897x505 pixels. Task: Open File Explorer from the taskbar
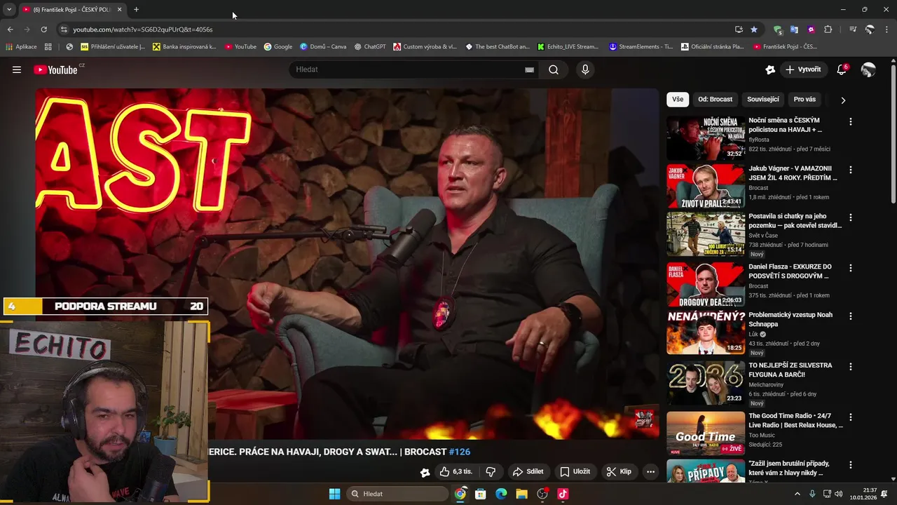(521, 494)
